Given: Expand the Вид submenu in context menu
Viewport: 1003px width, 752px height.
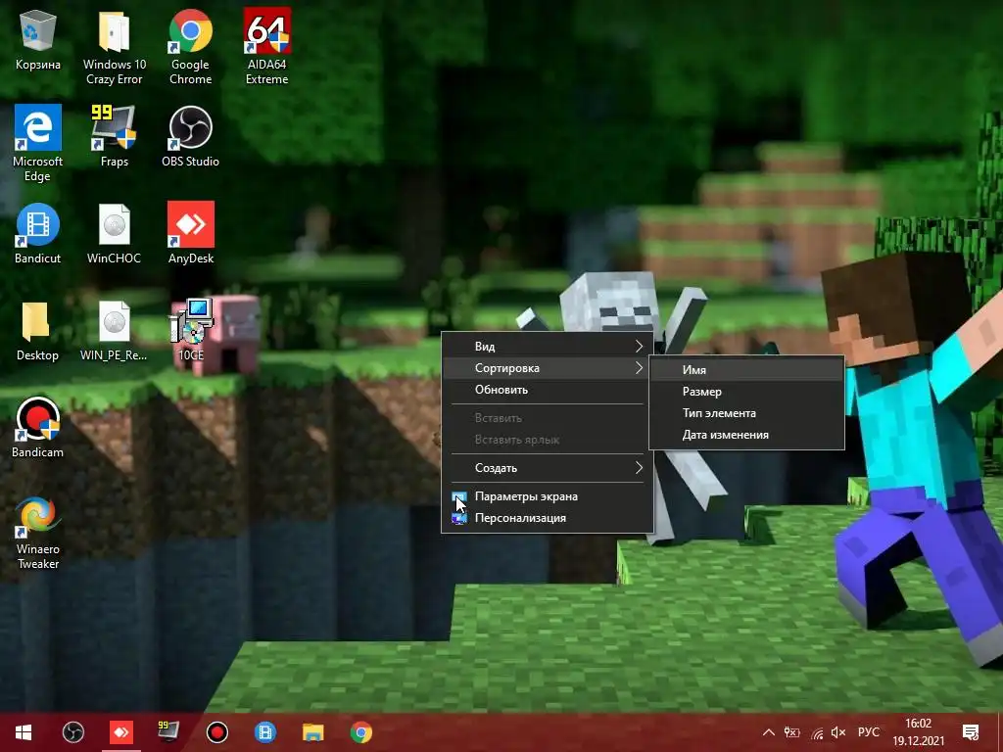Looking at the screenshot, I should click(548, 347).
